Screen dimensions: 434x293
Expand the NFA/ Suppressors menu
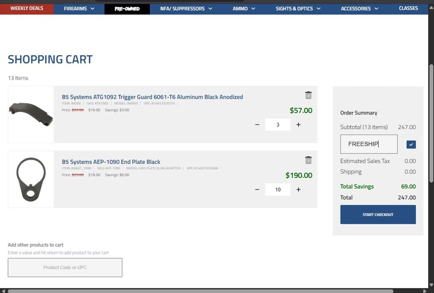point(186,9)
